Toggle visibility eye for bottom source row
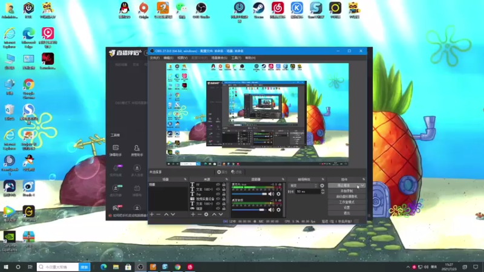The height and width of the screenshot is (272, 484). coord(218,209)
